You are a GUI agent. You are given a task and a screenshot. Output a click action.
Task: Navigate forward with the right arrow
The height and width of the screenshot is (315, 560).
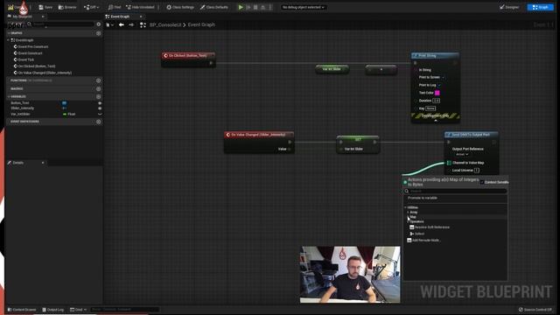point(131,24)
